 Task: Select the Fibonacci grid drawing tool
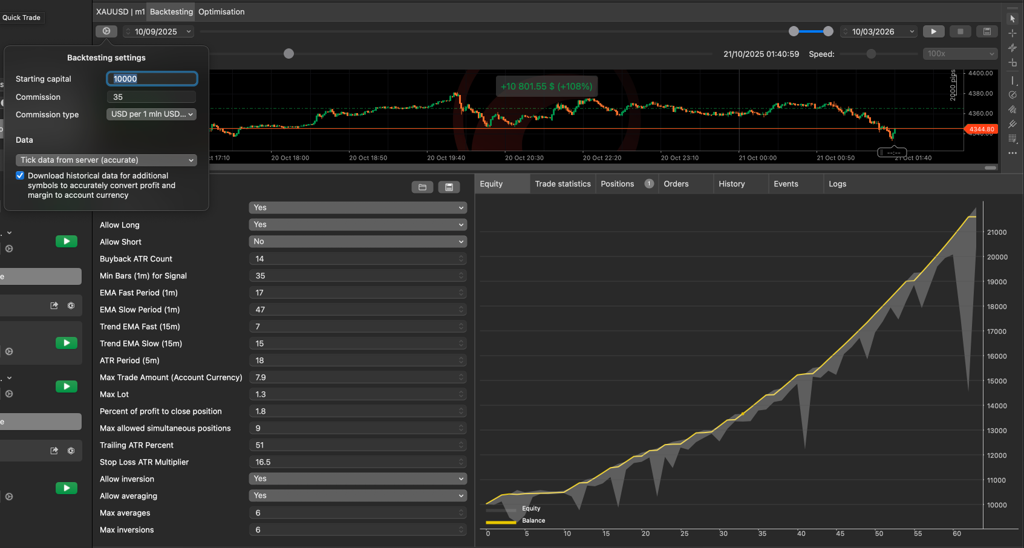[x=1013, y=139]
